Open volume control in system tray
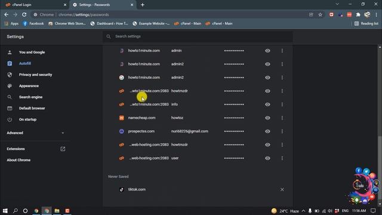Viewport: 382px width, 215px height. pos(330,211)
